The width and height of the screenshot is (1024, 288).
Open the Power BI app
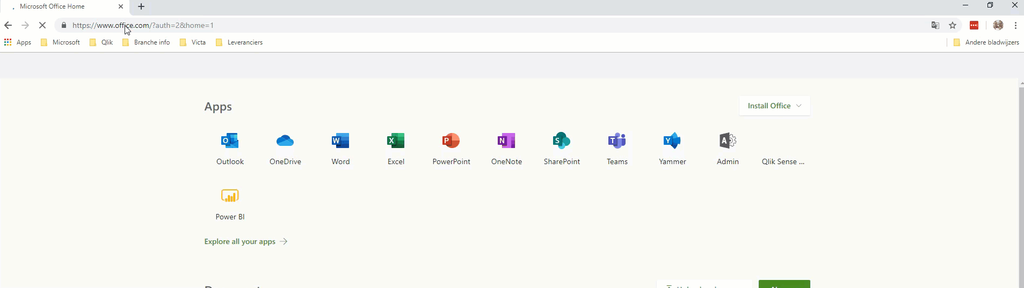[230, 203]
